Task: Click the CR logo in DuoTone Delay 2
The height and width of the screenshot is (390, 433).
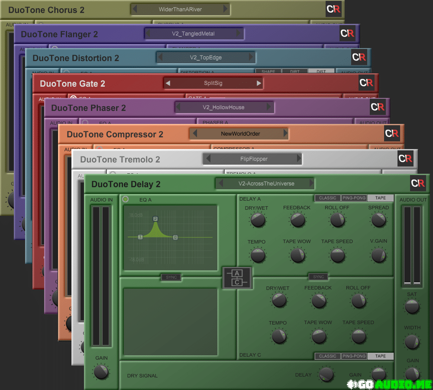Action: 417,183
